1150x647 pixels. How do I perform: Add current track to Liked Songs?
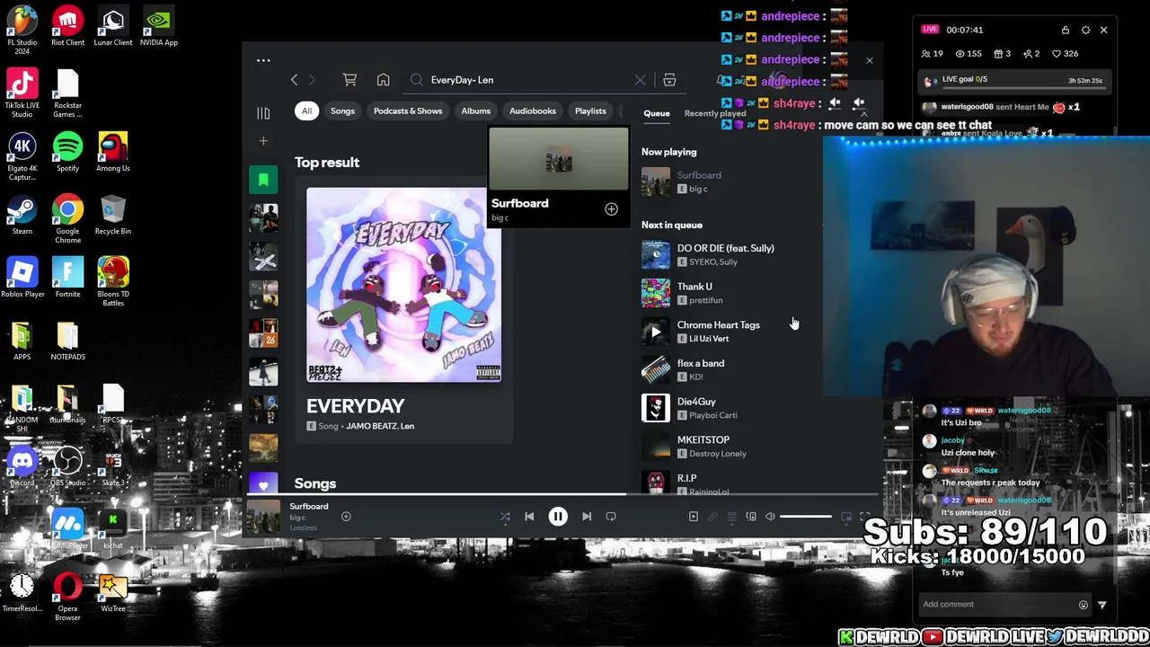tap(346, 517)
